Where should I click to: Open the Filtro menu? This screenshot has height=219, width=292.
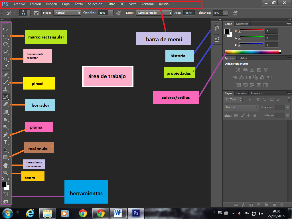(111, 4)
